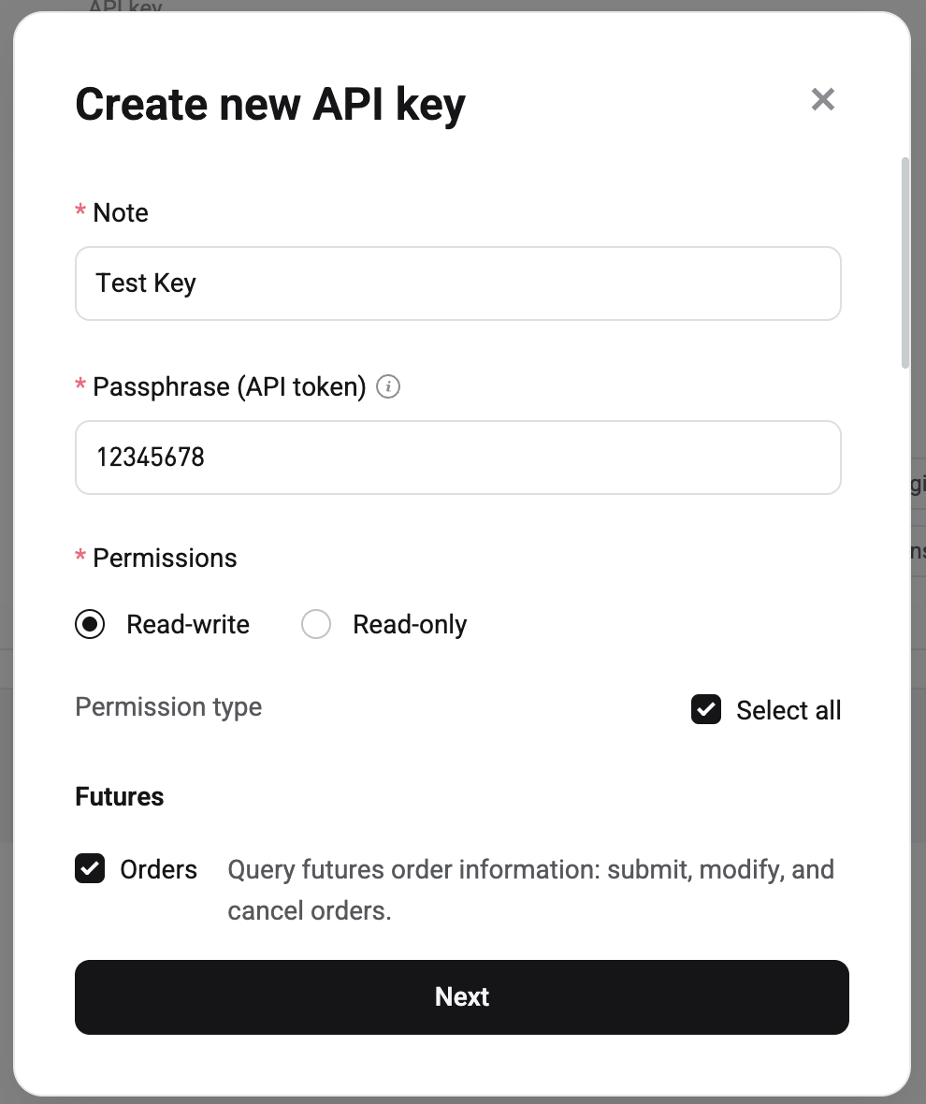Click the Permissions required field label
Image resolution: width=926 pixels, height=1104 pixels.
pos(165,558)
